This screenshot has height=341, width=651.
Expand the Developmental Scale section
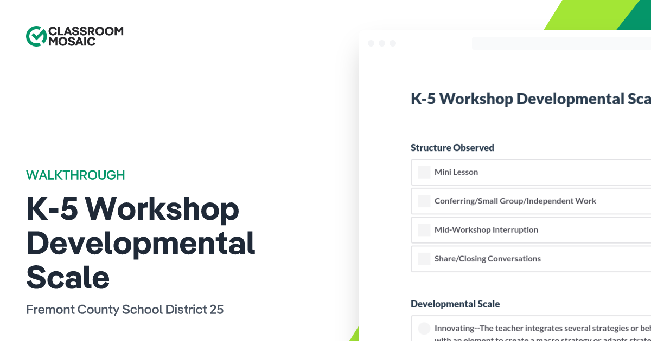456,304
